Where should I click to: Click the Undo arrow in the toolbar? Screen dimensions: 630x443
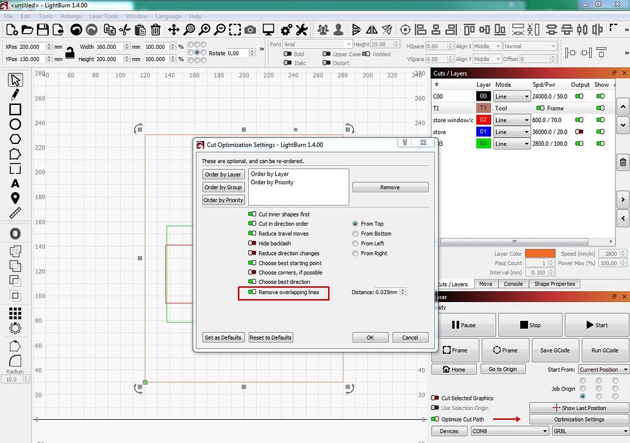(77, 29)
